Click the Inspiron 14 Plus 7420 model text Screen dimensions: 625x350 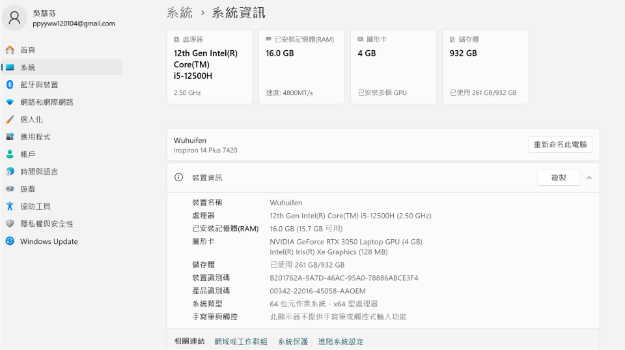pyautogui.click(x=205, y=151)
